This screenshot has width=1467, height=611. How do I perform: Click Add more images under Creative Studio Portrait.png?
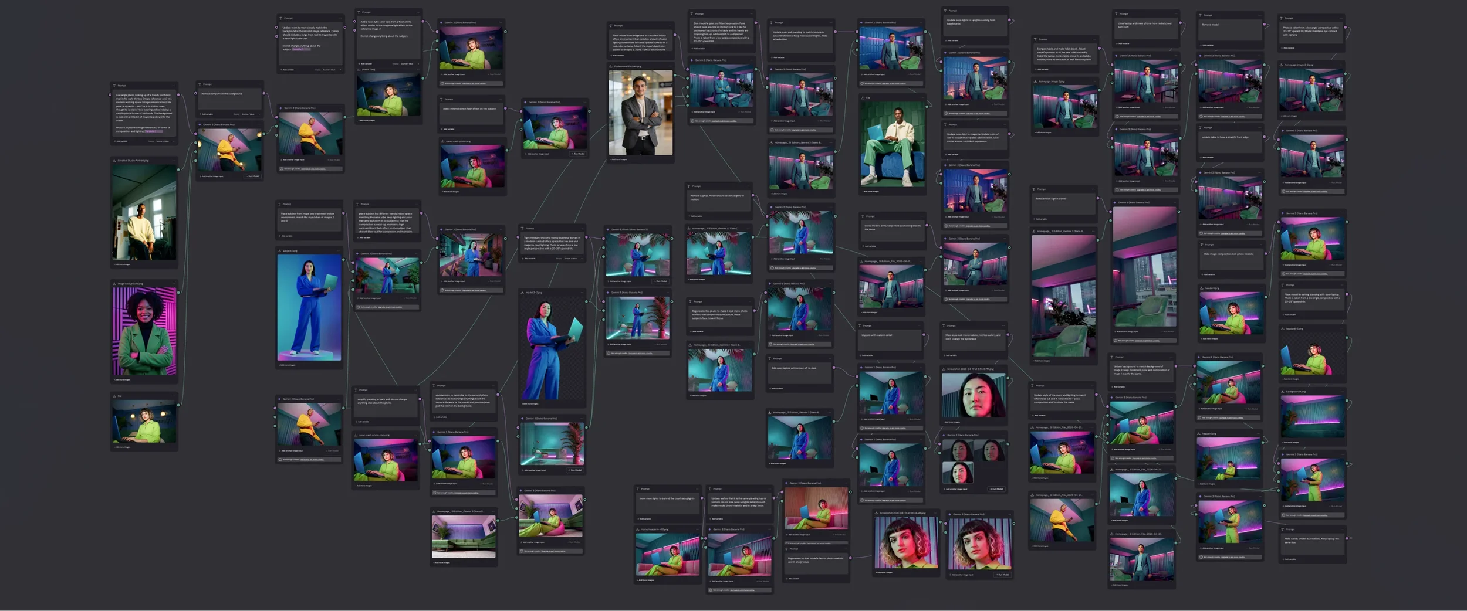tap(122, 264)
